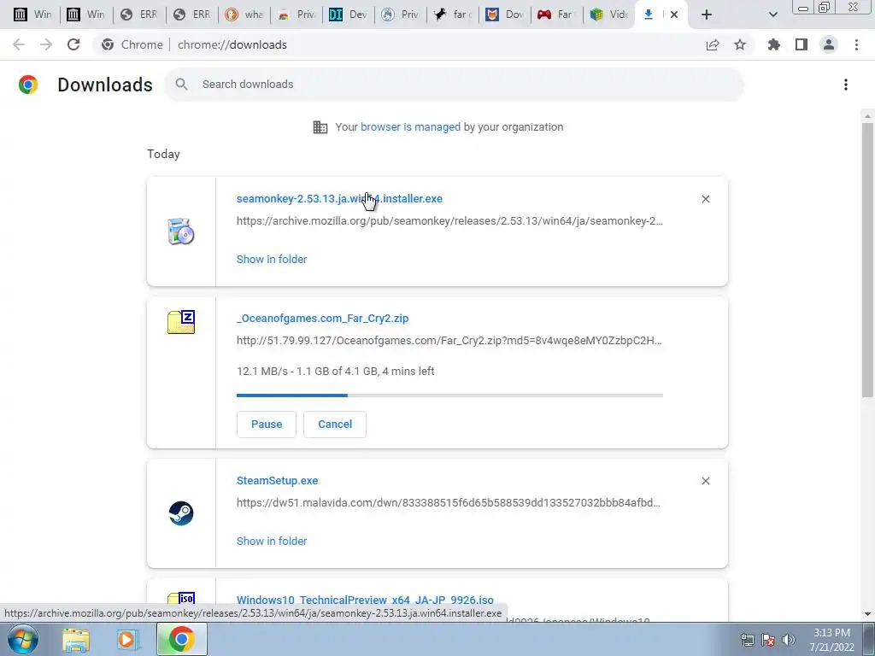Click the page vertical scrollbar thumb
Viewport: 875px width, 656px height.
point(867,260)
